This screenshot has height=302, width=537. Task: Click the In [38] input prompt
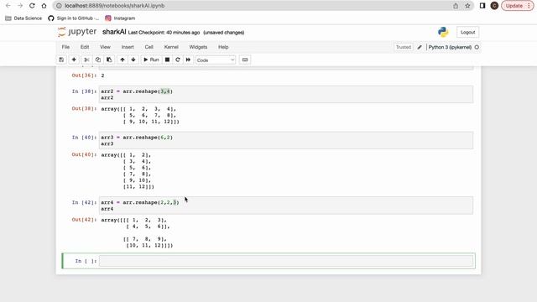click(84, 91)
